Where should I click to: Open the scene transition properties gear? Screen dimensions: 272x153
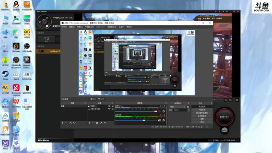pyautogui.click(x=188, y=107)
